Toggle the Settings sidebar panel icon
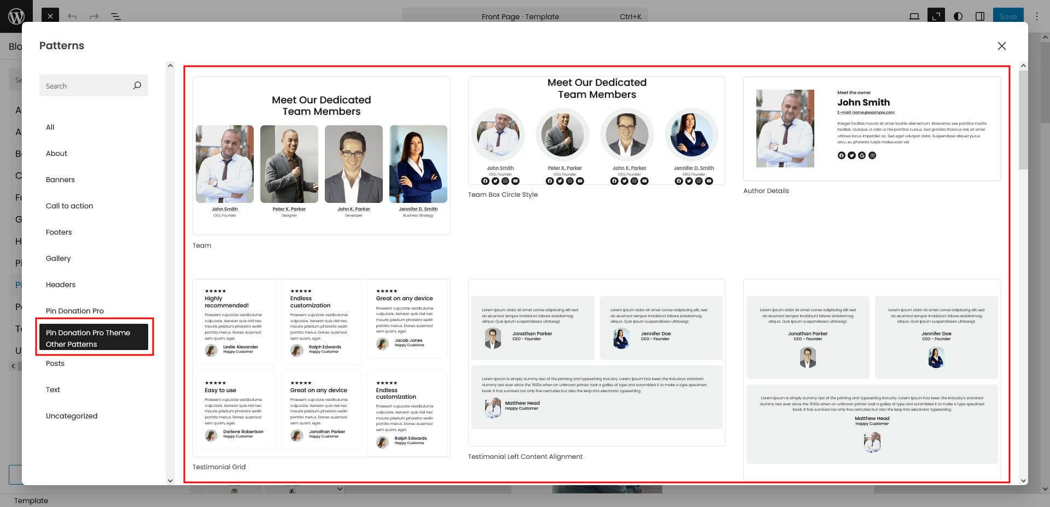1050x507 pixels. [x=979, y=16]
